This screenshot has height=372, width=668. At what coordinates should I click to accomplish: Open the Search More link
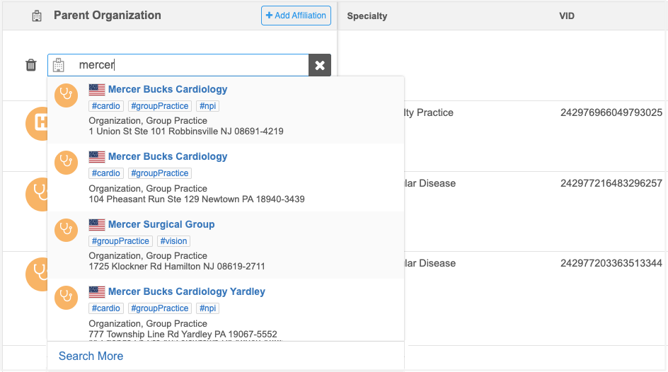[91, 356]
